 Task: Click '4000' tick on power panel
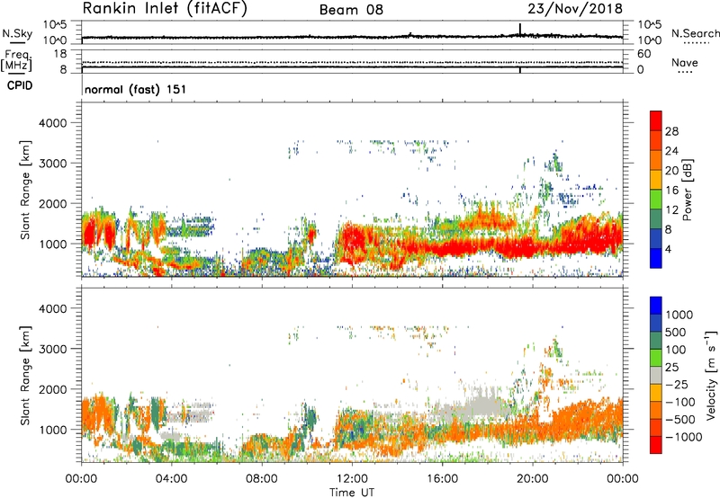click(53, 123)
